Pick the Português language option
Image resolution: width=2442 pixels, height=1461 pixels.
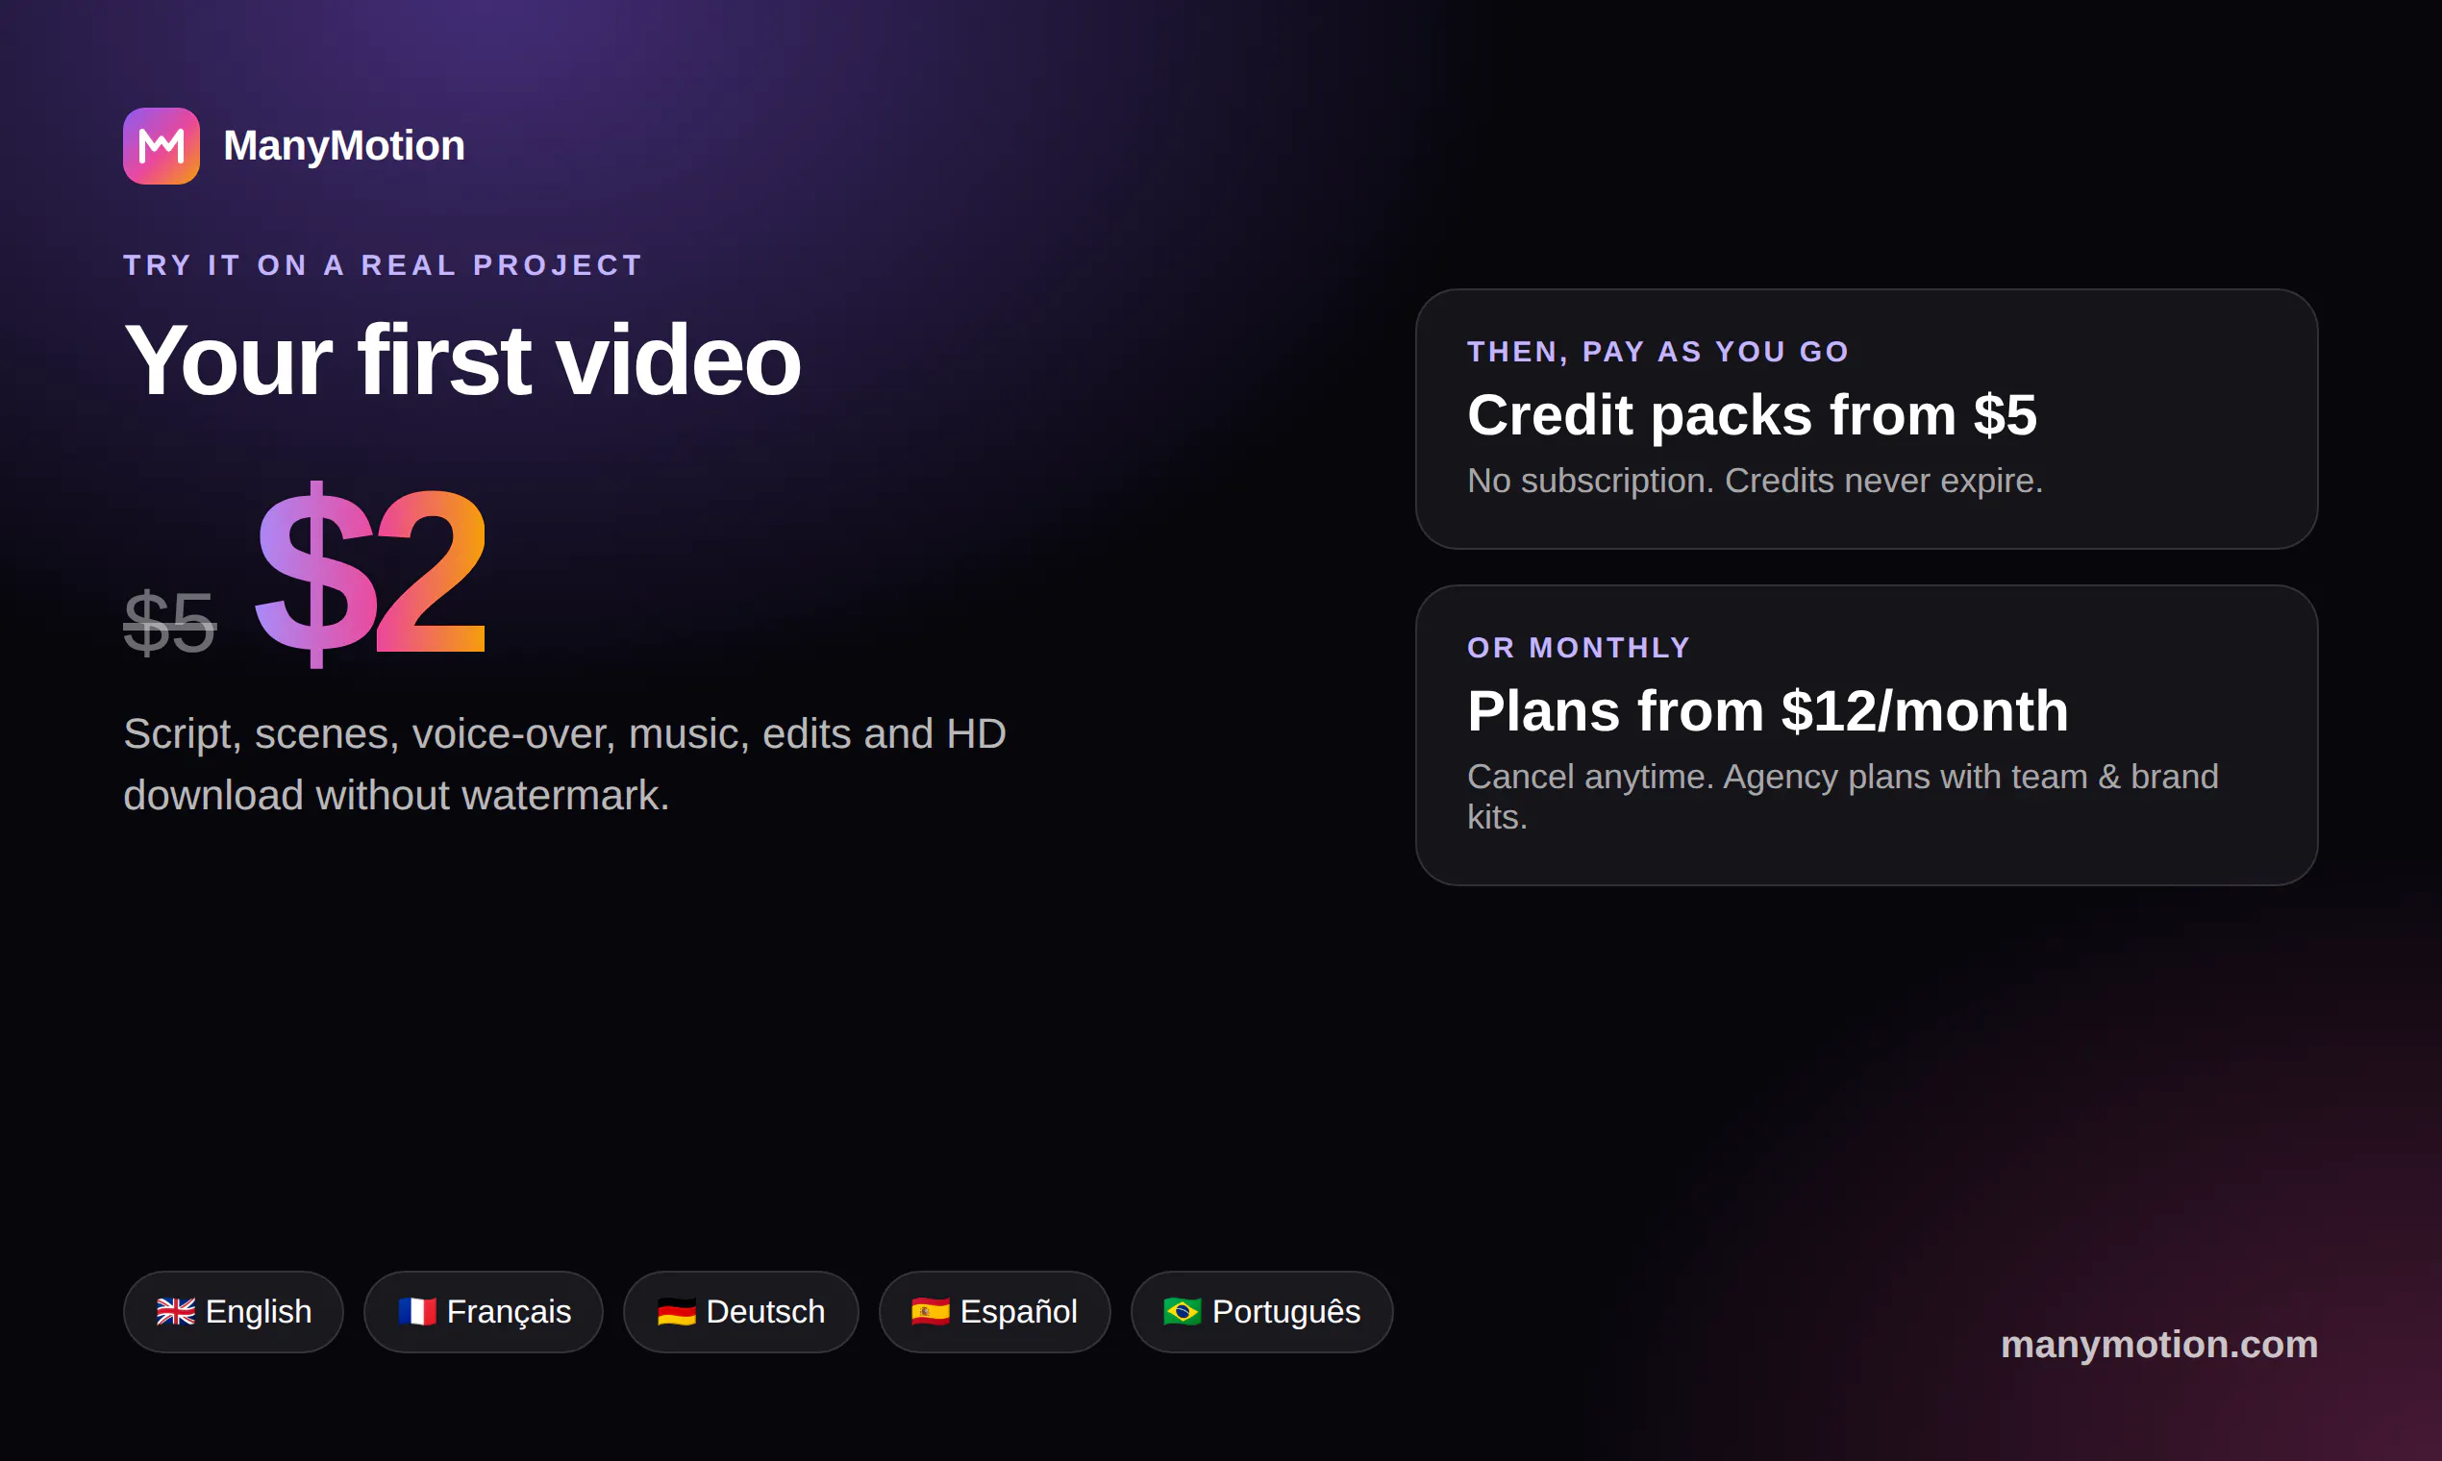pyautogui.click(x=1261, y=1311)
